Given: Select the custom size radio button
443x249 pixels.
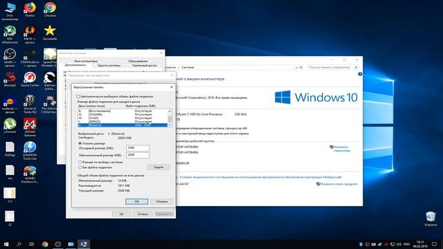Looking at the screenshot, I should [80, 143].
